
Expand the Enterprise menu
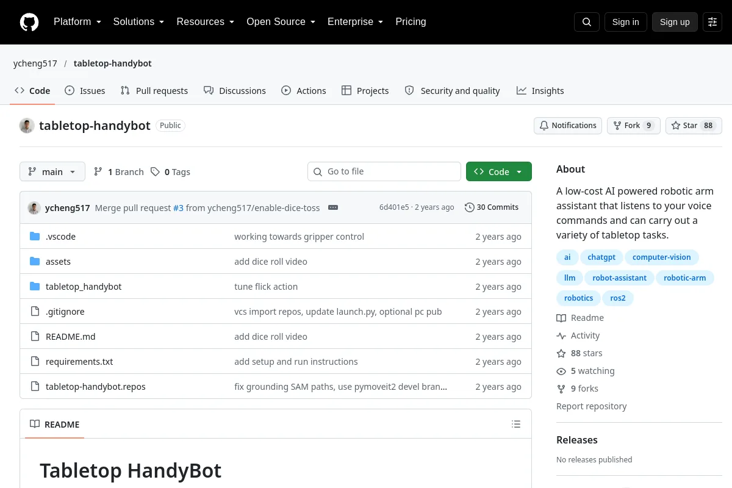coord(355,22)
